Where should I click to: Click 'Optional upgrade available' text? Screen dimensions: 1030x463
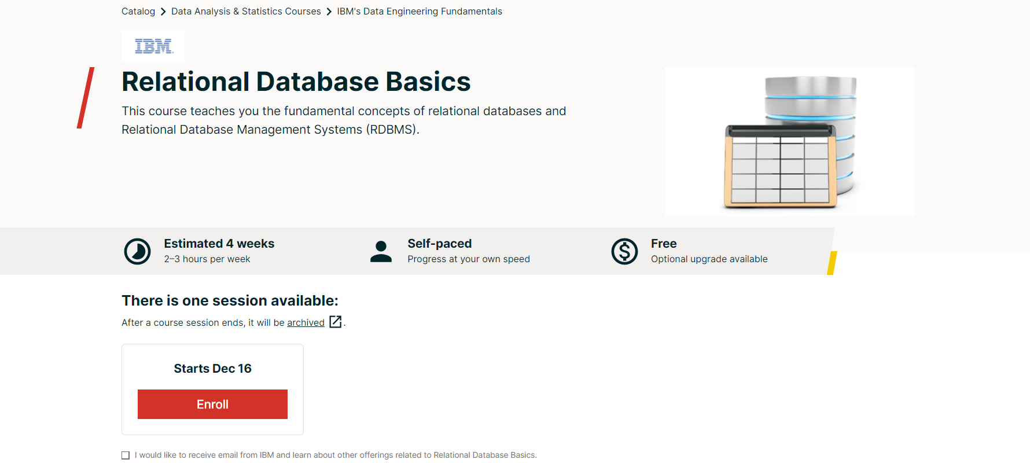click(x=709, y=259)
